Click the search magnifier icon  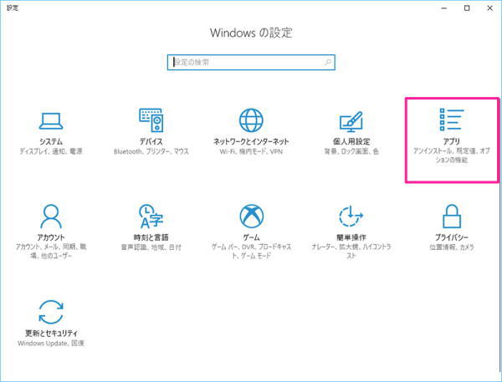(328, 62)
